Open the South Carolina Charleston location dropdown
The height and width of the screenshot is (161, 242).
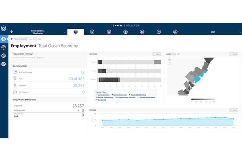pos(38,32)
